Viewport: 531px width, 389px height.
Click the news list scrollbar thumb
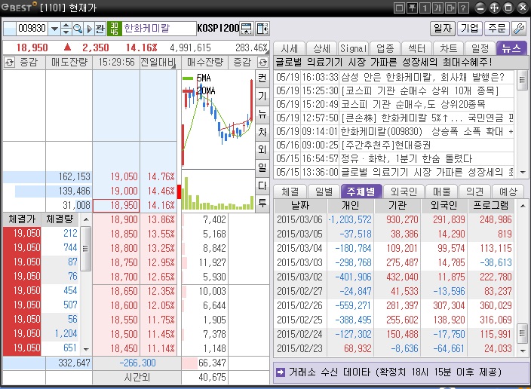click(x=522, y=80)
